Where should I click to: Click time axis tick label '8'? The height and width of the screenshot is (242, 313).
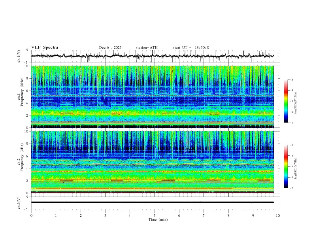(x=228, y=216)
